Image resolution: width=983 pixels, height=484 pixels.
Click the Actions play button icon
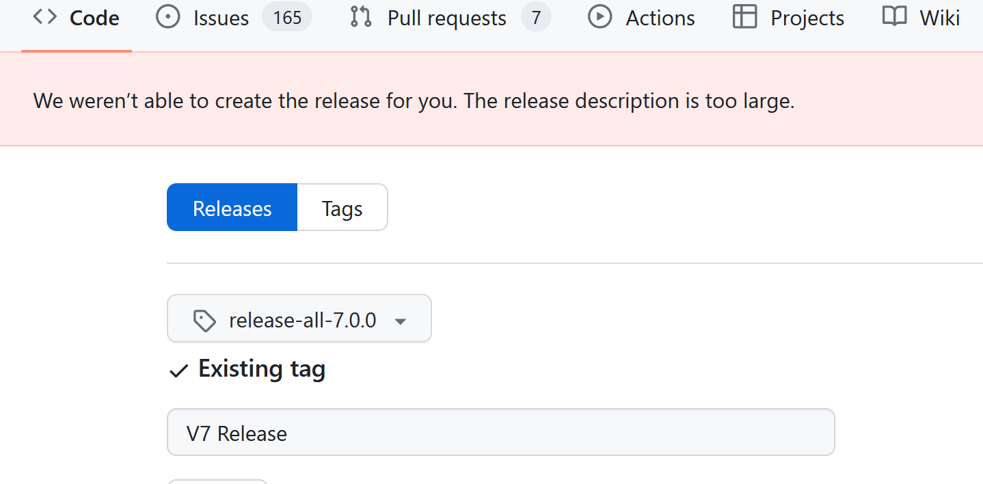pyautogui.click(x=600, y=17)
